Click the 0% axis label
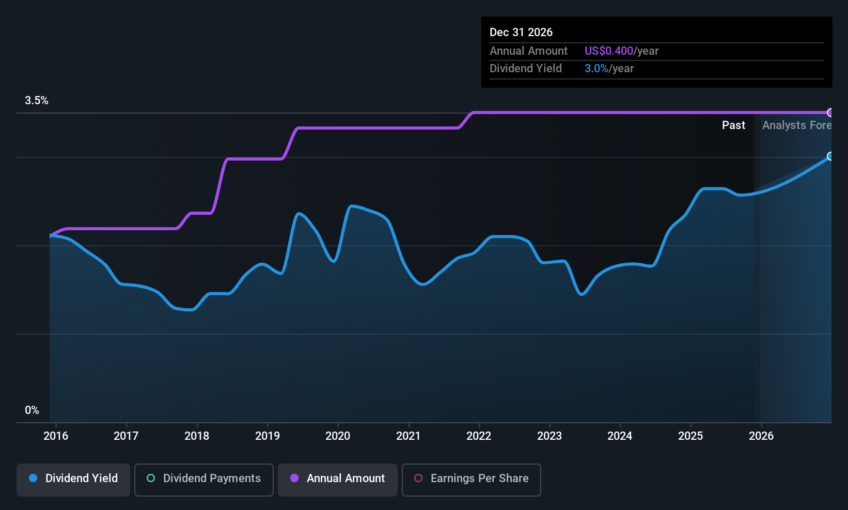 point(32,410)
